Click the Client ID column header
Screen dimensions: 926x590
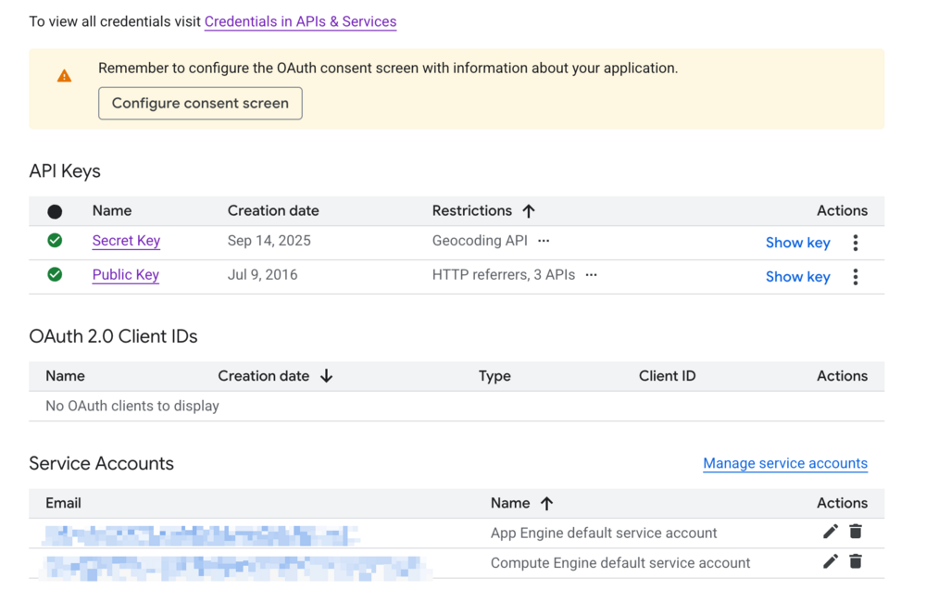[x=667, y=376]
